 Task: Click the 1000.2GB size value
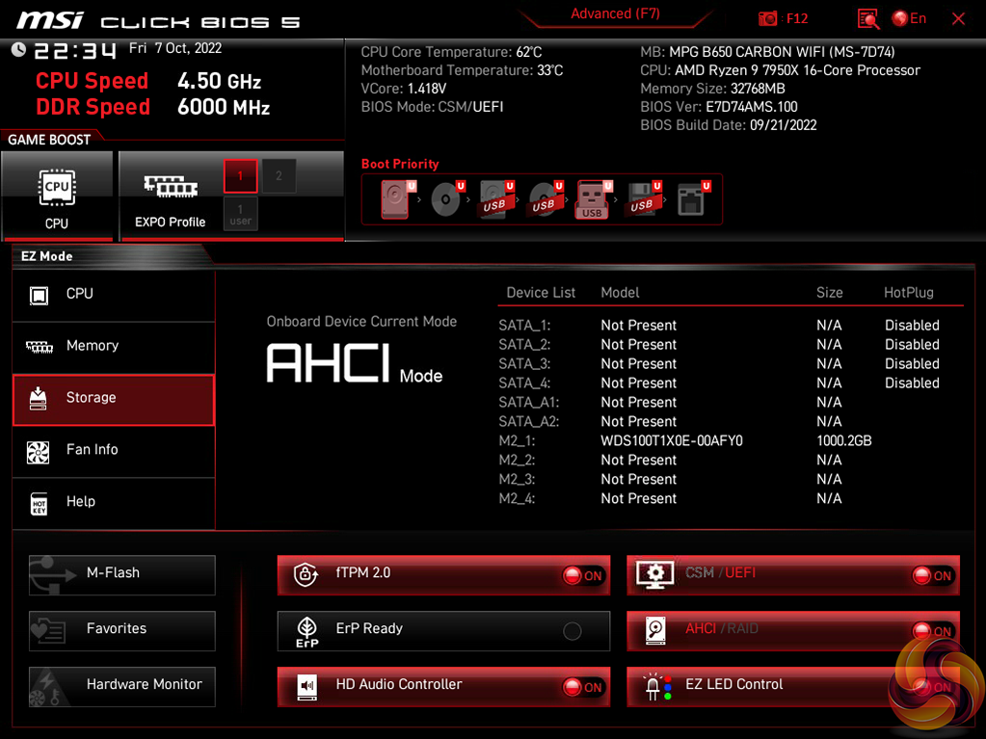[844, 441]
